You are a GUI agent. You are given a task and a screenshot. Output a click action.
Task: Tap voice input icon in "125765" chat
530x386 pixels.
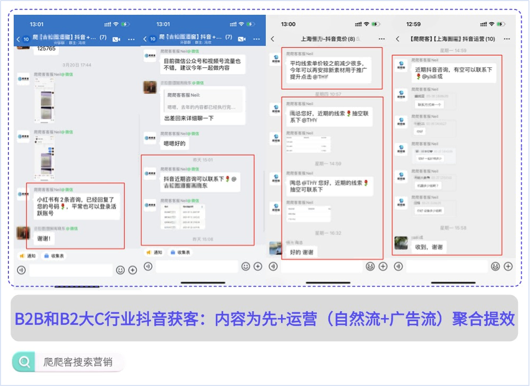21,270
